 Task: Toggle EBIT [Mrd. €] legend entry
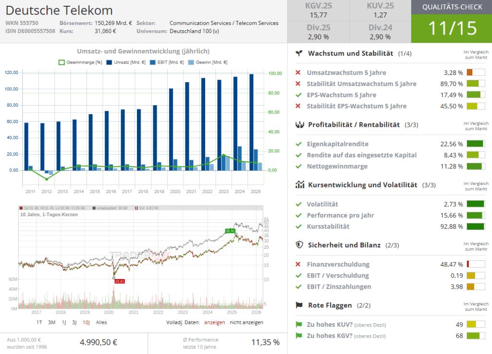coord(167,62)
